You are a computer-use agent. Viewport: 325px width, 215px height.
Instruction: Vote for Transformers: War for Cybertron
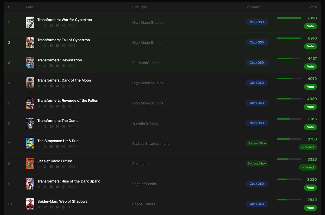(x=310, y=26)
